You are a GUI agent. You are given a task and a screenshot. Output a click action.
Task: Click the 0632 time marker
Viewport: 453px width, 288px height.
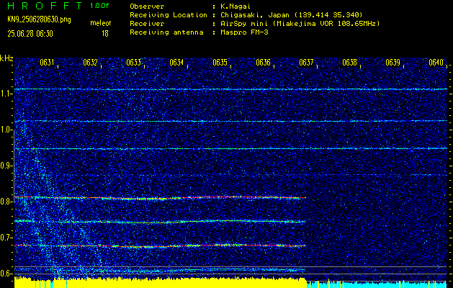point(91,63)
